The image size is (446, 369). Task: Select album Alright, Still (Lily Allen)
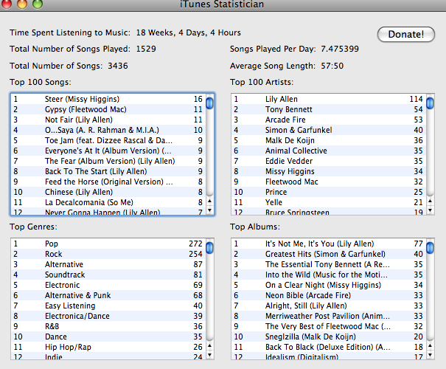pyautogui.click(x=329, y=306)
